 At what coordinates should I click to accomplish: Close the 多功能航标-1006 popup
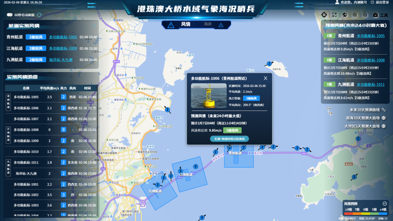tap(266, 78)
